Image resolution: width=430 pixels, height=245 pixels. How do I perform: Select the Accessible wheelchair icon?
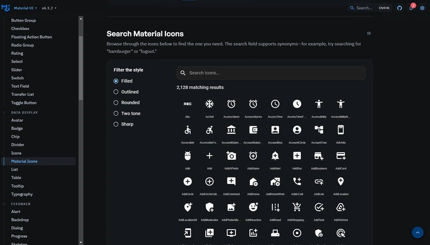pos(188,130)
